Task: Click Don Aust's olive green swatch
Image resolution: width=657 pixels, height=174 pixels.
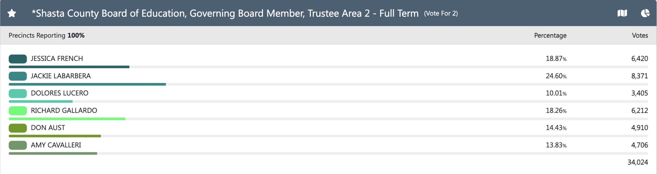Action: tap(18, 128)
